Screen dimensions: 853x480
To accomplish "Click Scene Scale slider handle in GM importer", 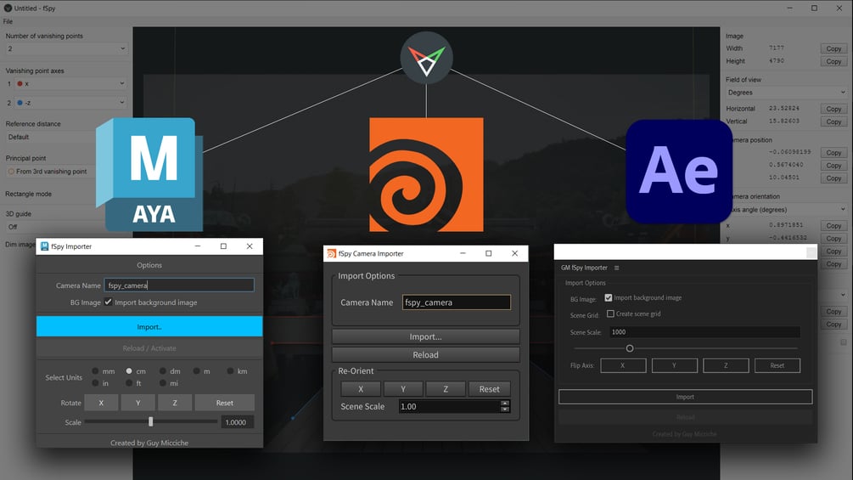I will pos(630,348).
